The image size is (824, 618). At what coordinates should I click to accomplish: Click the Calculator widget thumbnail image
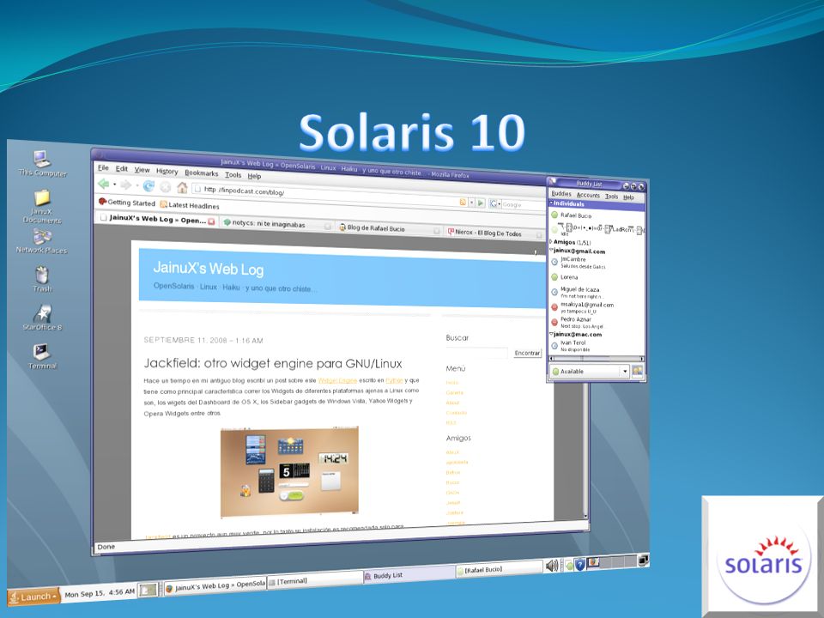pos(266,481)
